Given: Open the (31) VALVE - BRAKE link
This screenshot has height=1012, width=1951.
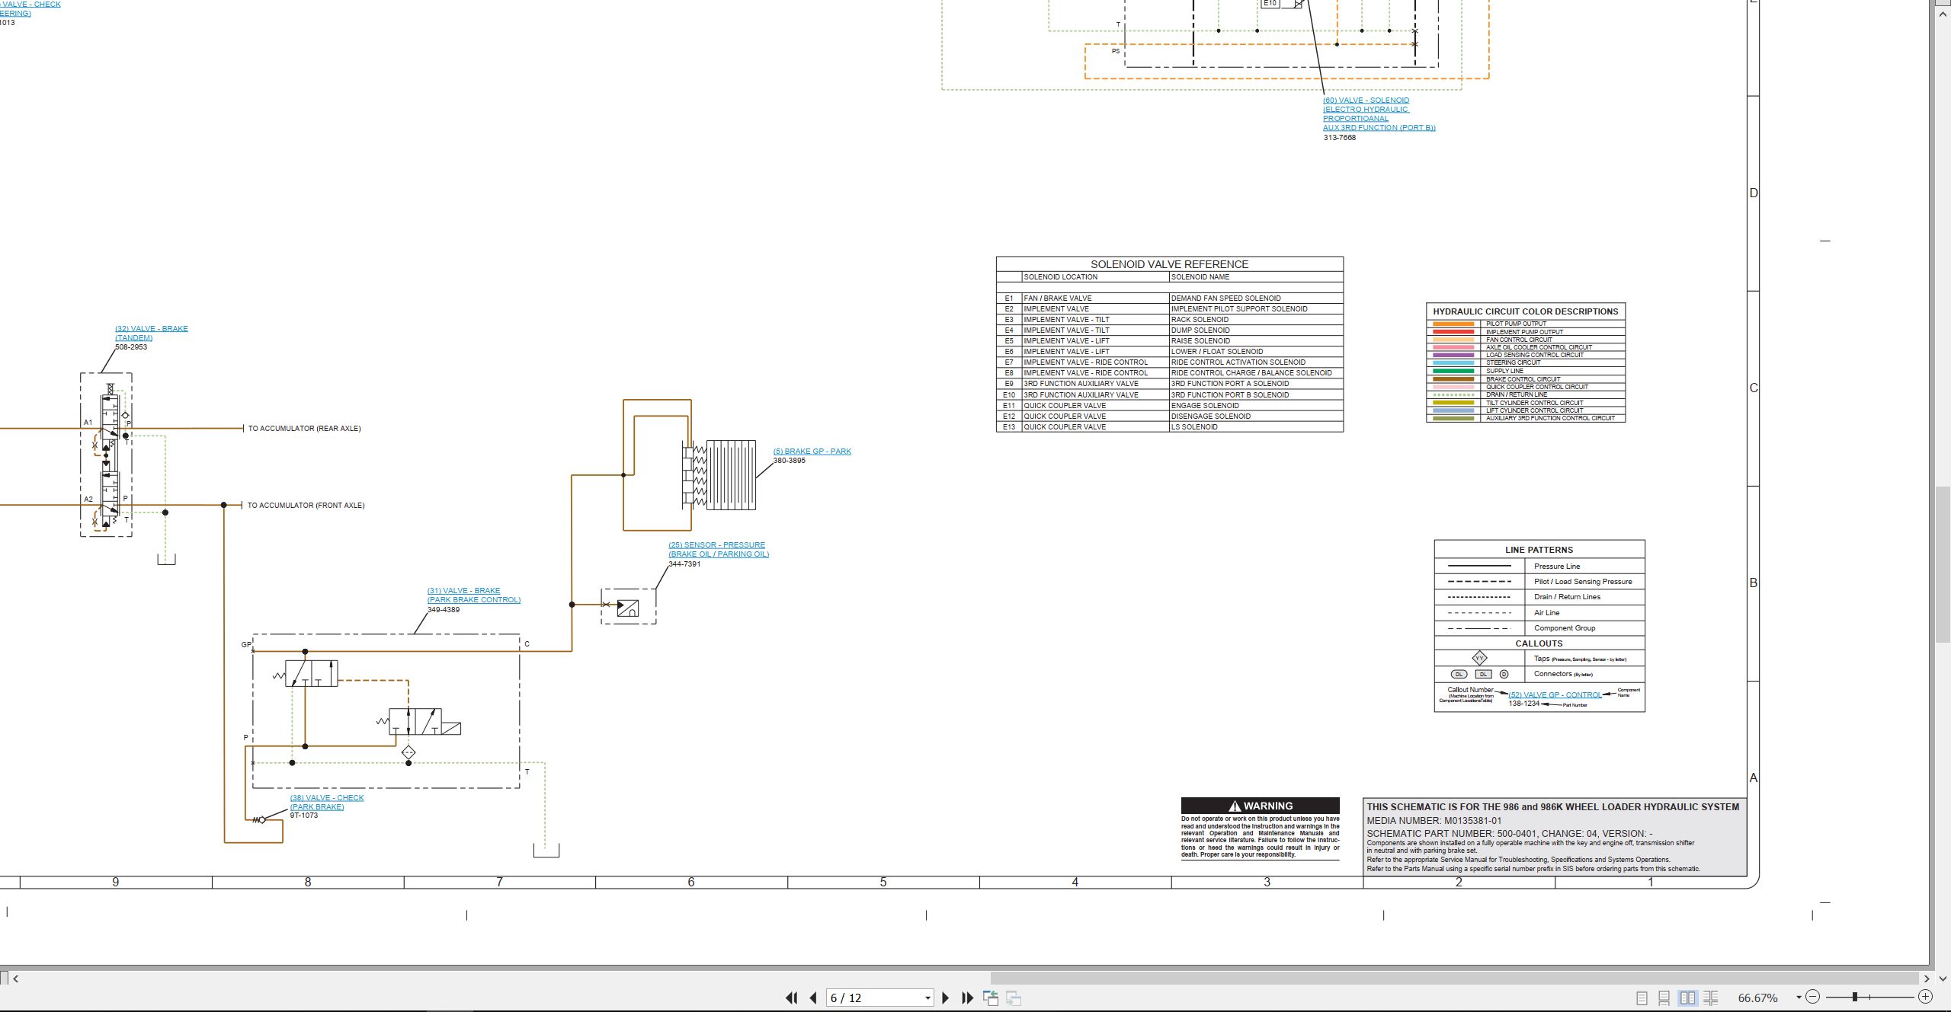Looking at the screenshot, I should pos(474,595).
